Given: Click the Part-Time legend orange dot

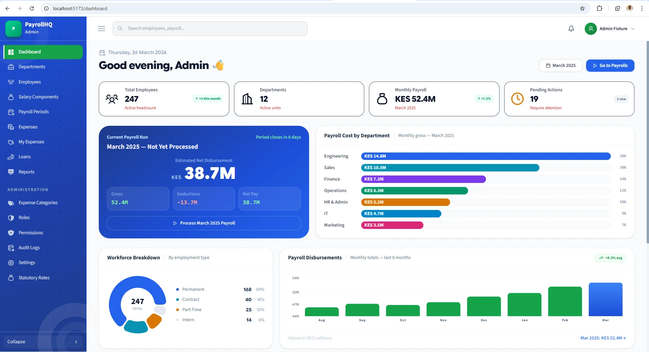Looking at the screenshot, I should [x=178, y=310].
